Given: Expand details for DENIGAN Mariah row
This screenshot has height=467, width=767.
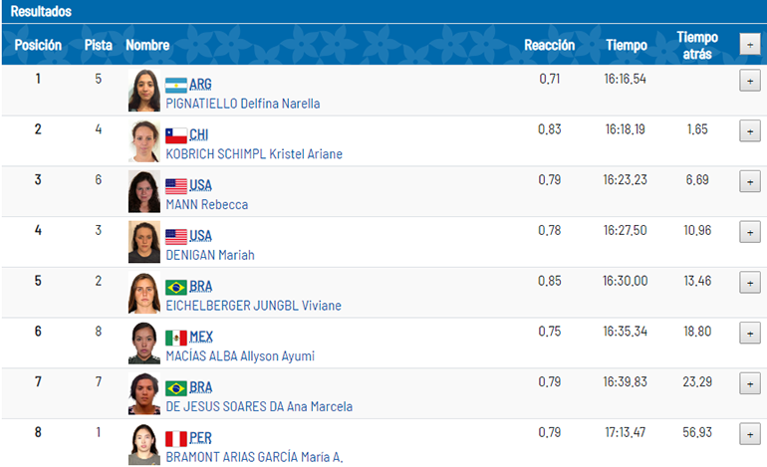Looking at the screenshot, I should coord(750,232).
